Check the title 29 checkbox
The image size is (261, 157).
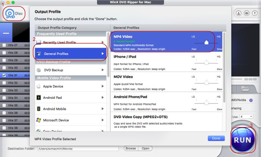pyautogui.click(x=4, y=60)
